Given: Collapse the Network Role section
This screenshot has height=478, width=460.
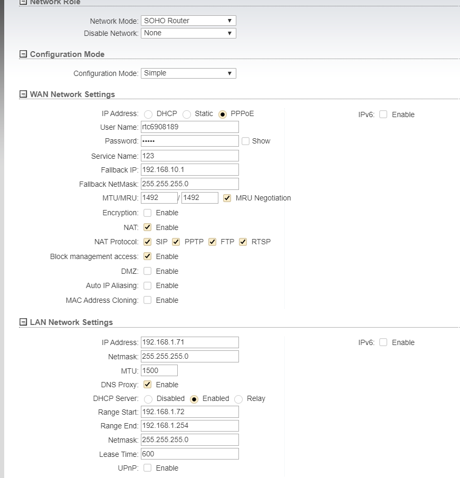Looking at the screenshot, I should pos(23,2).
